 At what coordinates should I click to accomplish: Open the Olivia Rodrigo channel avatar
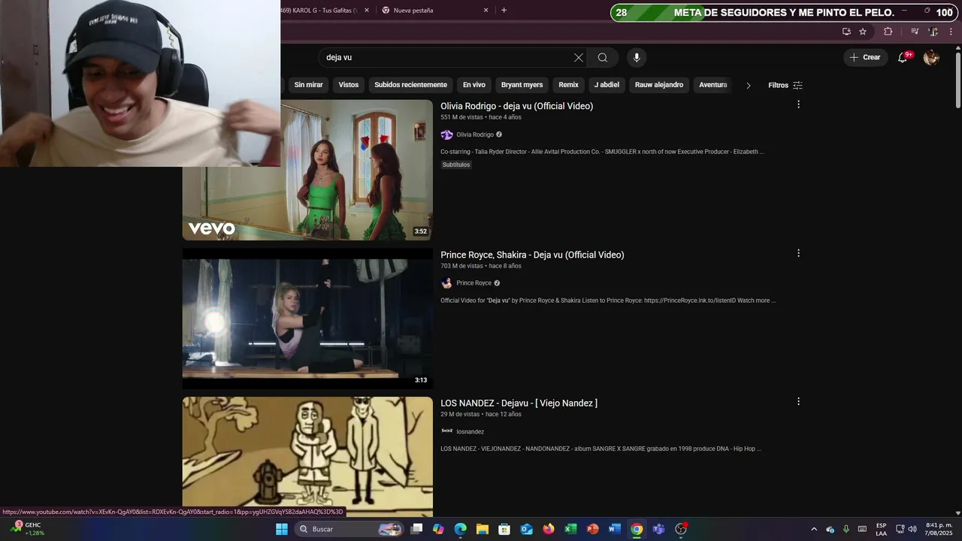point(446,134)
